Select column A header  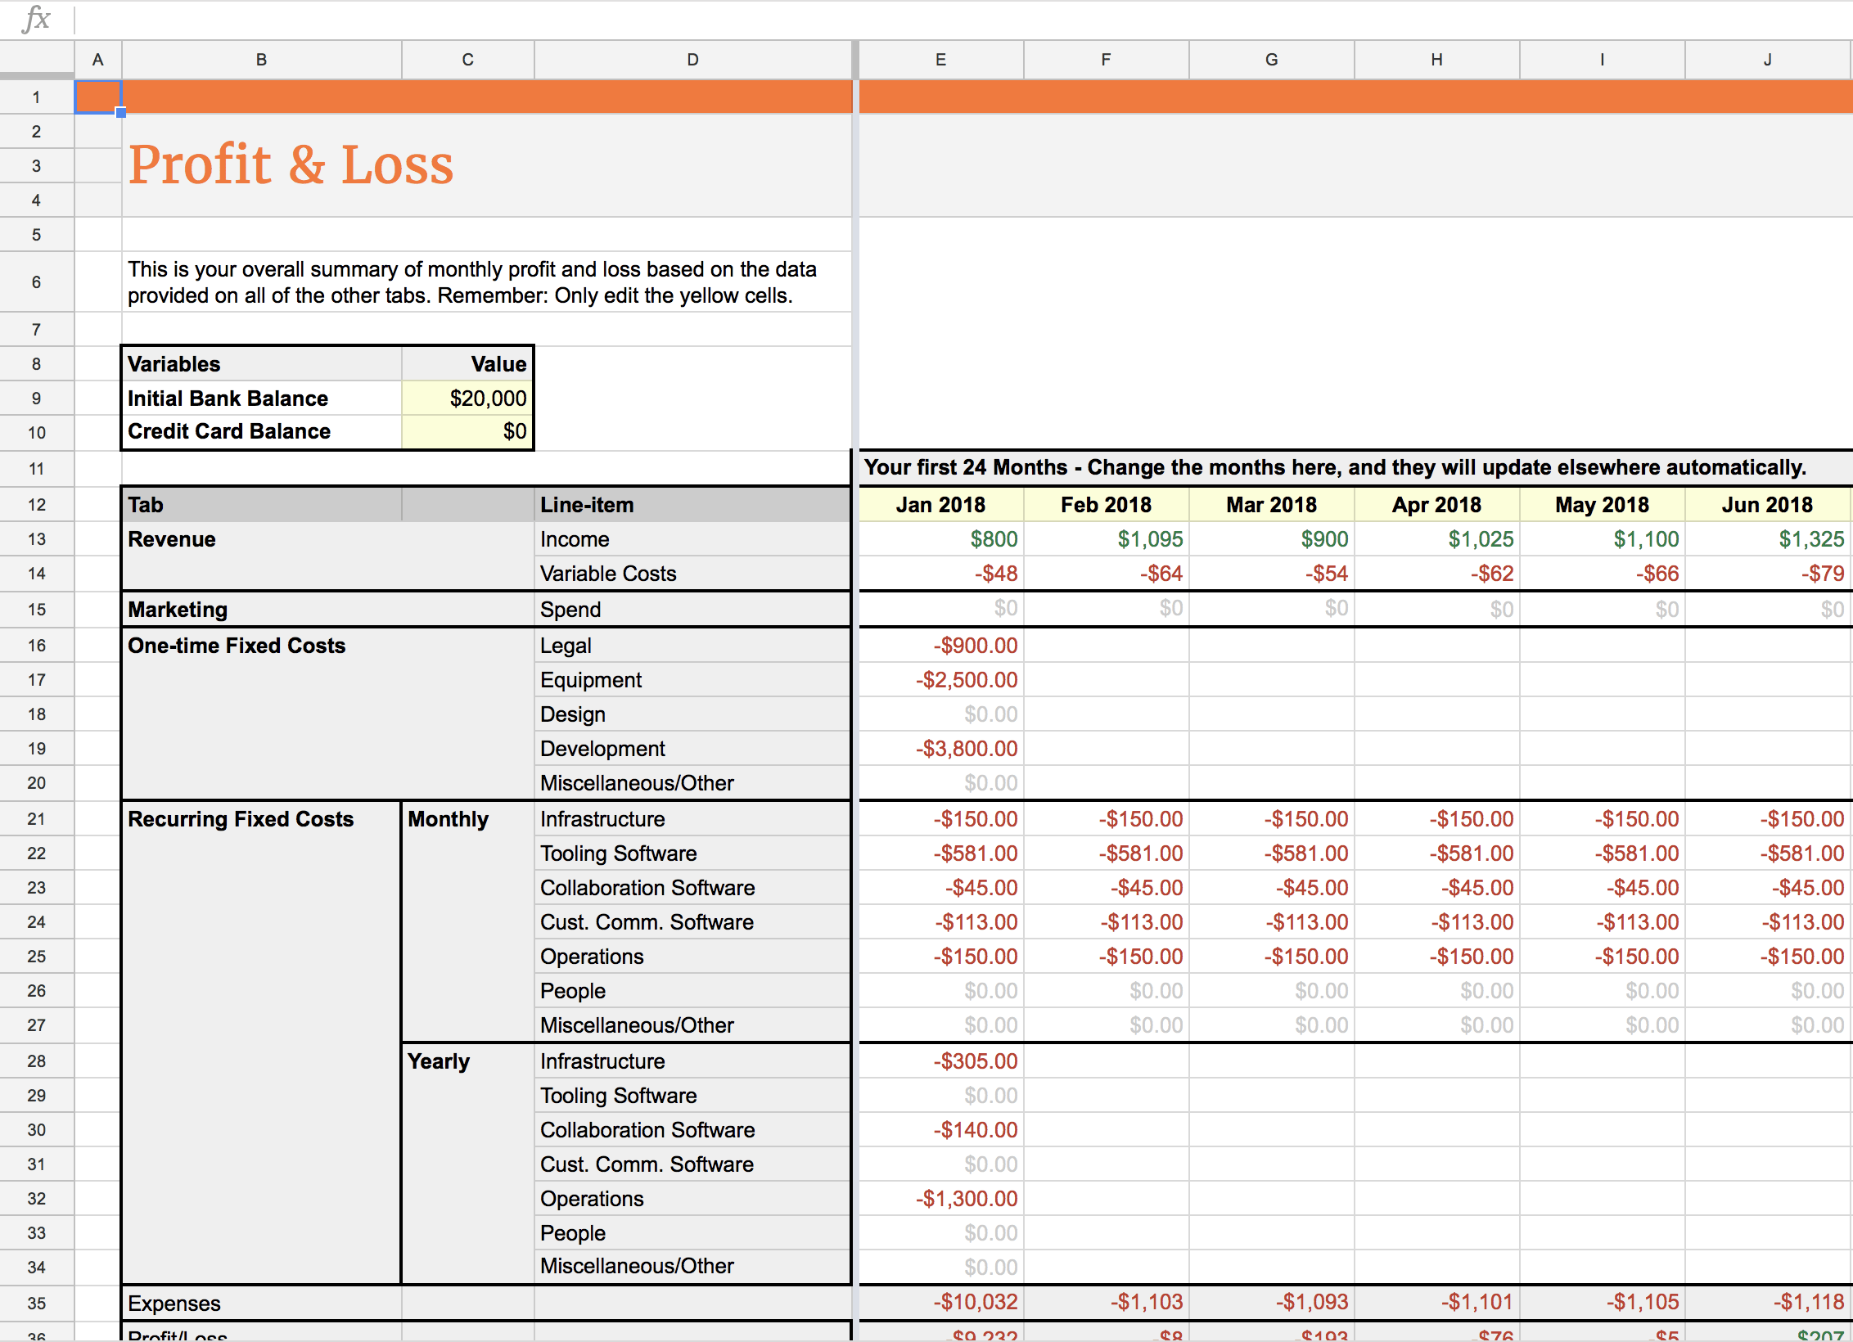[x=97, y=60]
